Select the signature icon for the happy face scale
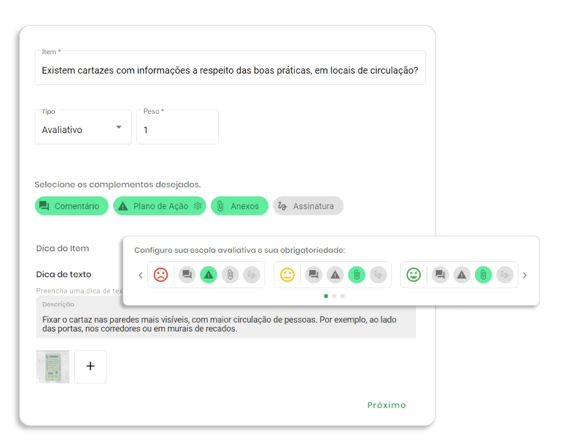561x447 pixels. pos(505,275)
